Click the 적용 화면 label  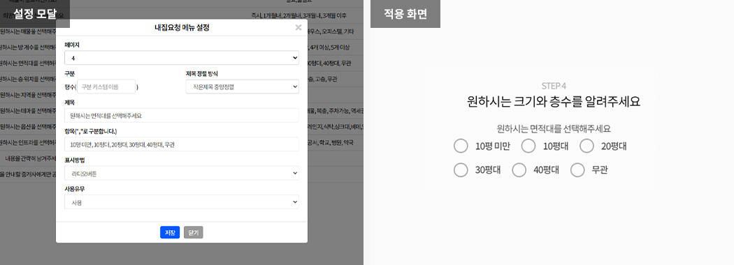(405, 14)
